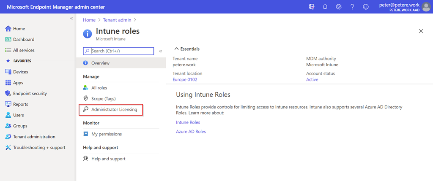Click Tenant admin in breadcrumb
The image size is (433, 181).
(117, 20)
